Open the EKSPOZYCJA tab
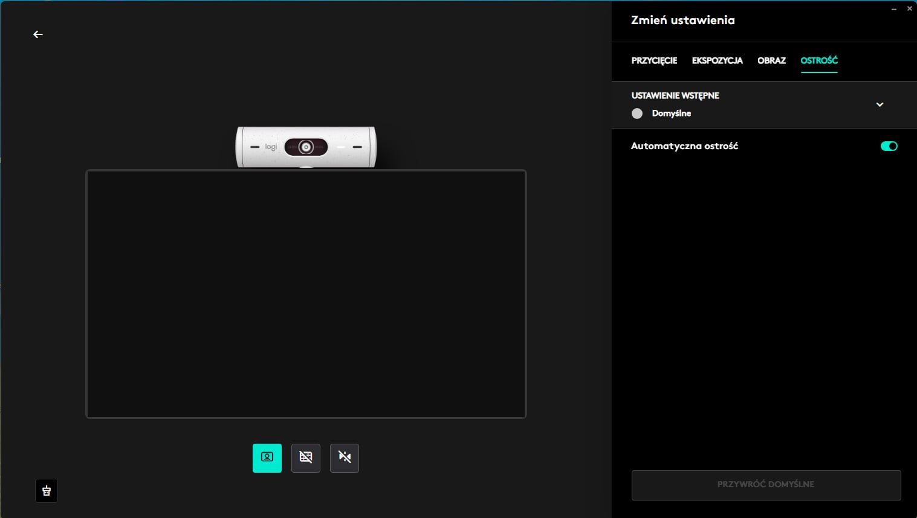Image resolution: width=917 pixels, height=518 pixels. click(x=718, y=60)
